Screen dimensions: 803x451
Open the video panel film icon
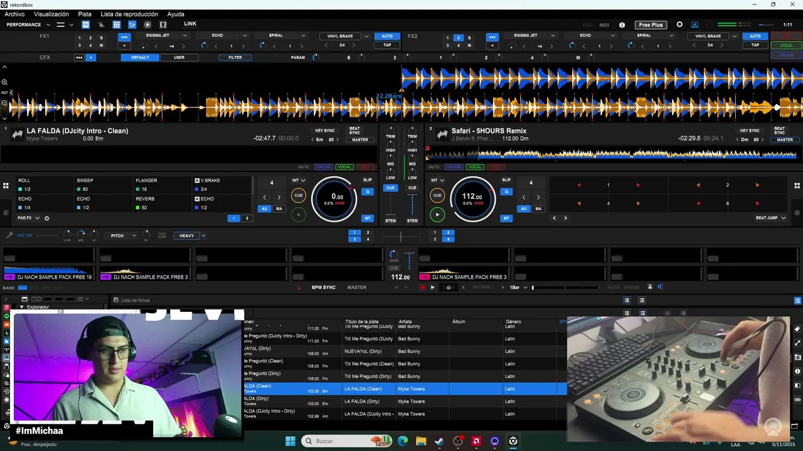point(163,24)
